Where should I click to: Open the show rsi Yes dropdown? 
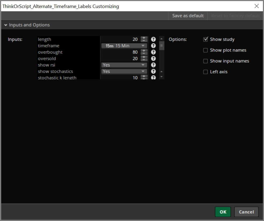click(x=124, y=65)
